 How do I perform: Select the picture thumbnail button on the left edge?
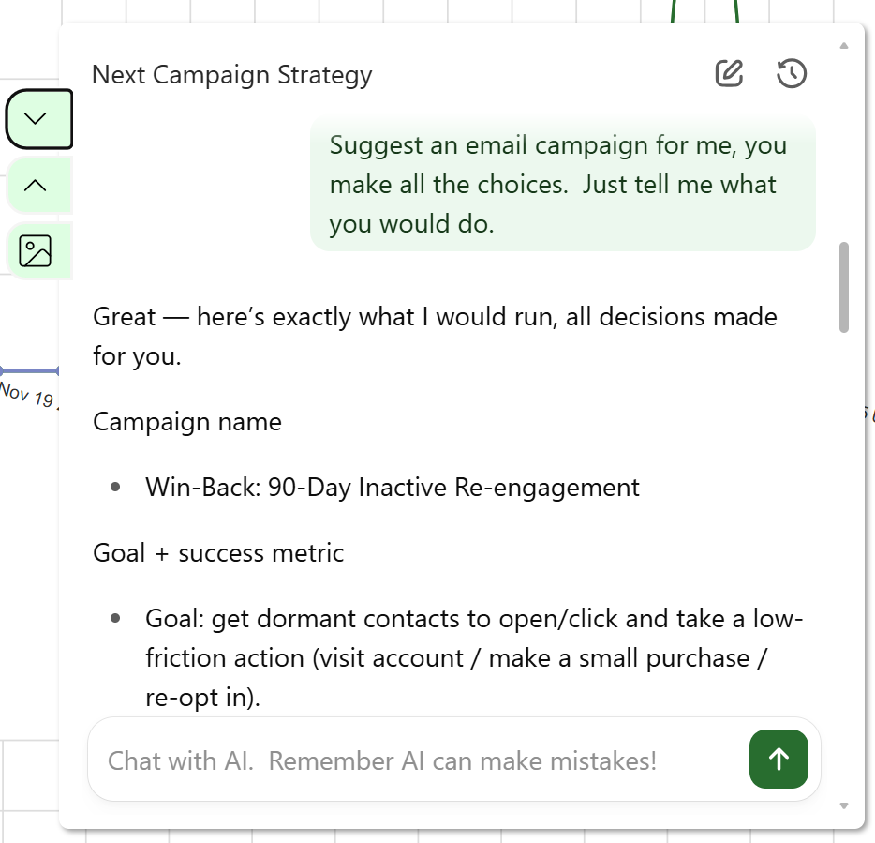pyautogui.click(x=36, y=250)
